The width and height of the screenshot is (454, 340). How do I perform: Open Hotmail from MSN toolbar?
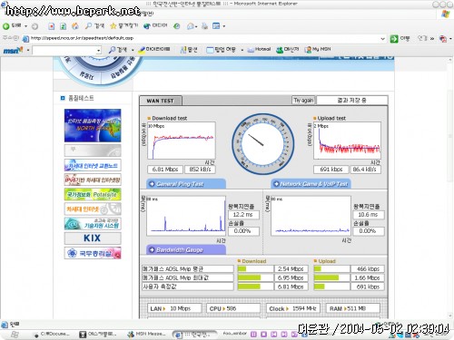point(259,49)
